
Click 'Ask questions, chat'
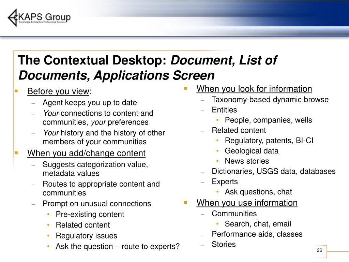click(258, 192)
